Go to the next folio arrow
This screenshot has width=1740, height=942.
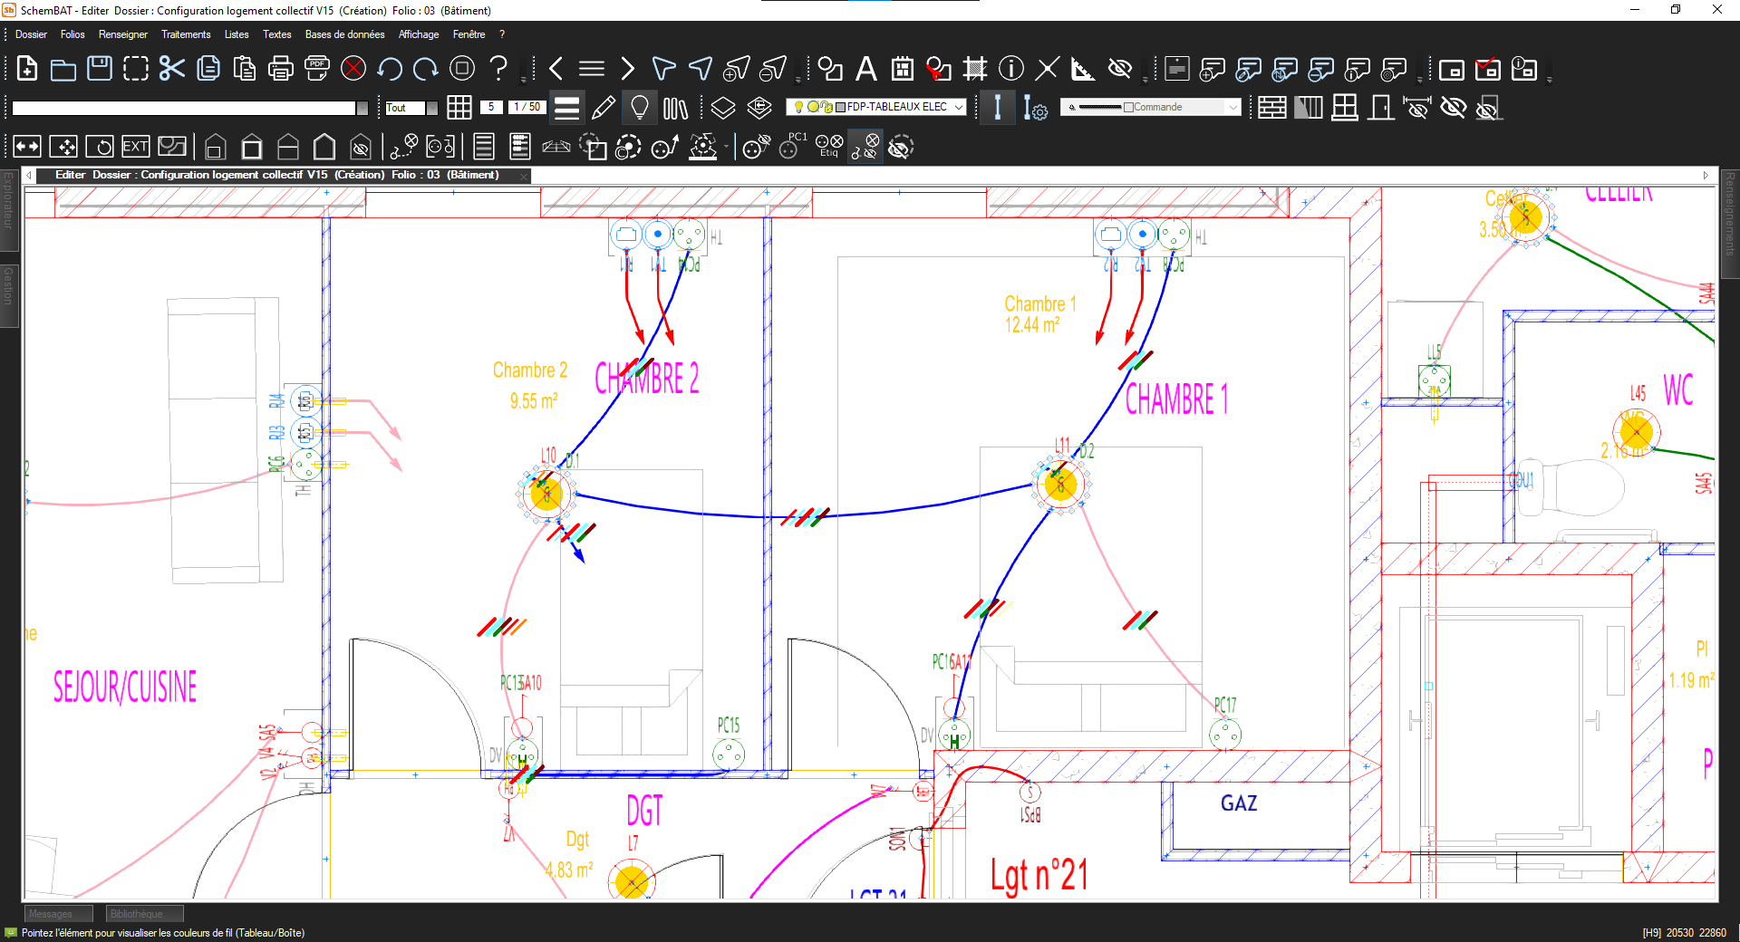click(x=627, y=69)
